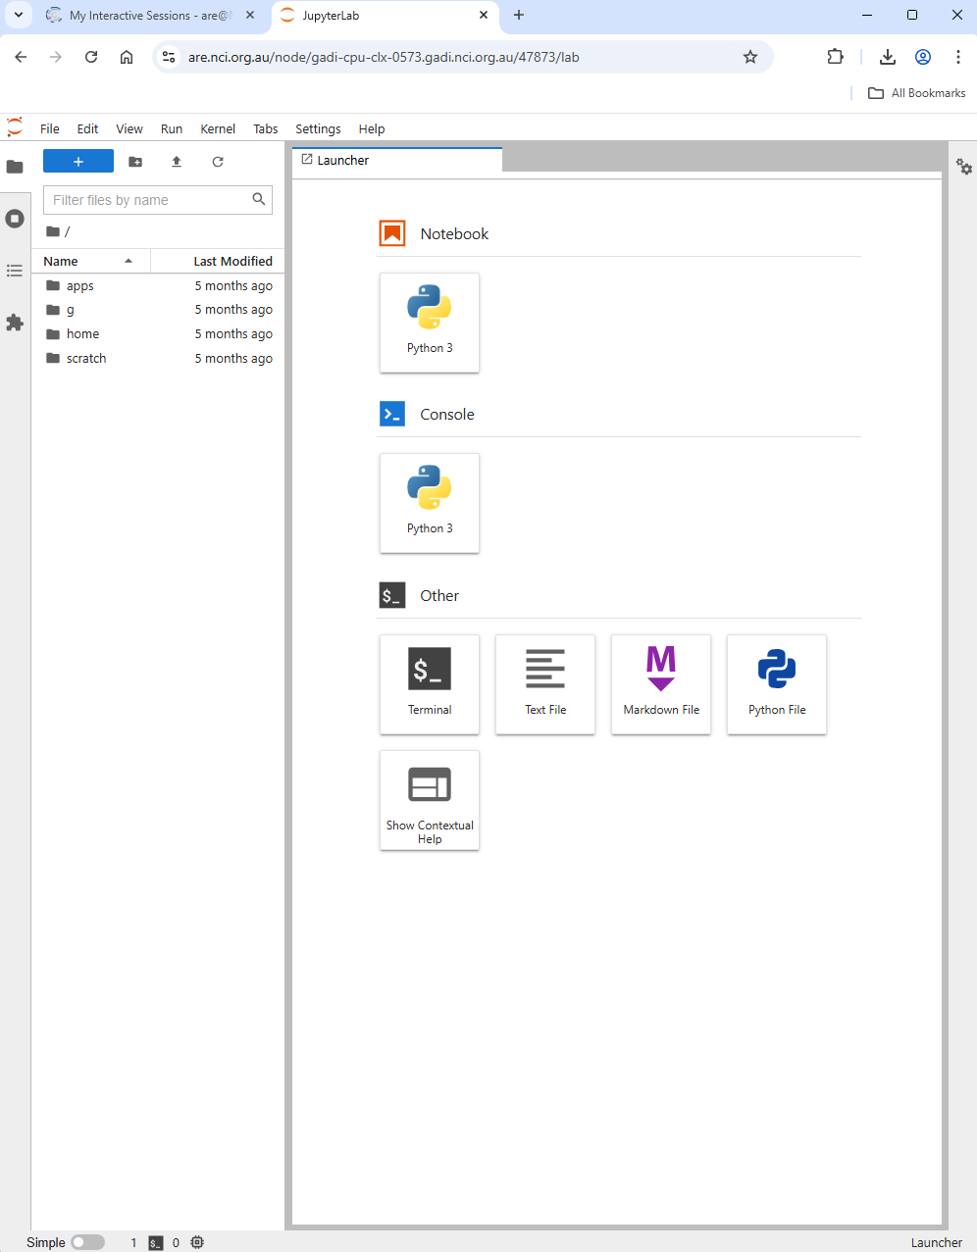
Task: Open the Running Terminals and Kernels sidebar
Action: point(15,219)
